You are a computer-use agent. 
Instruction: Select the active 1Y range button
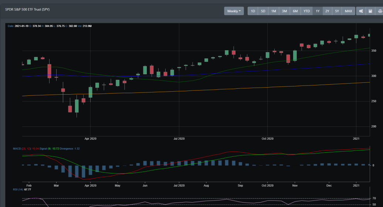coord(318,11)
